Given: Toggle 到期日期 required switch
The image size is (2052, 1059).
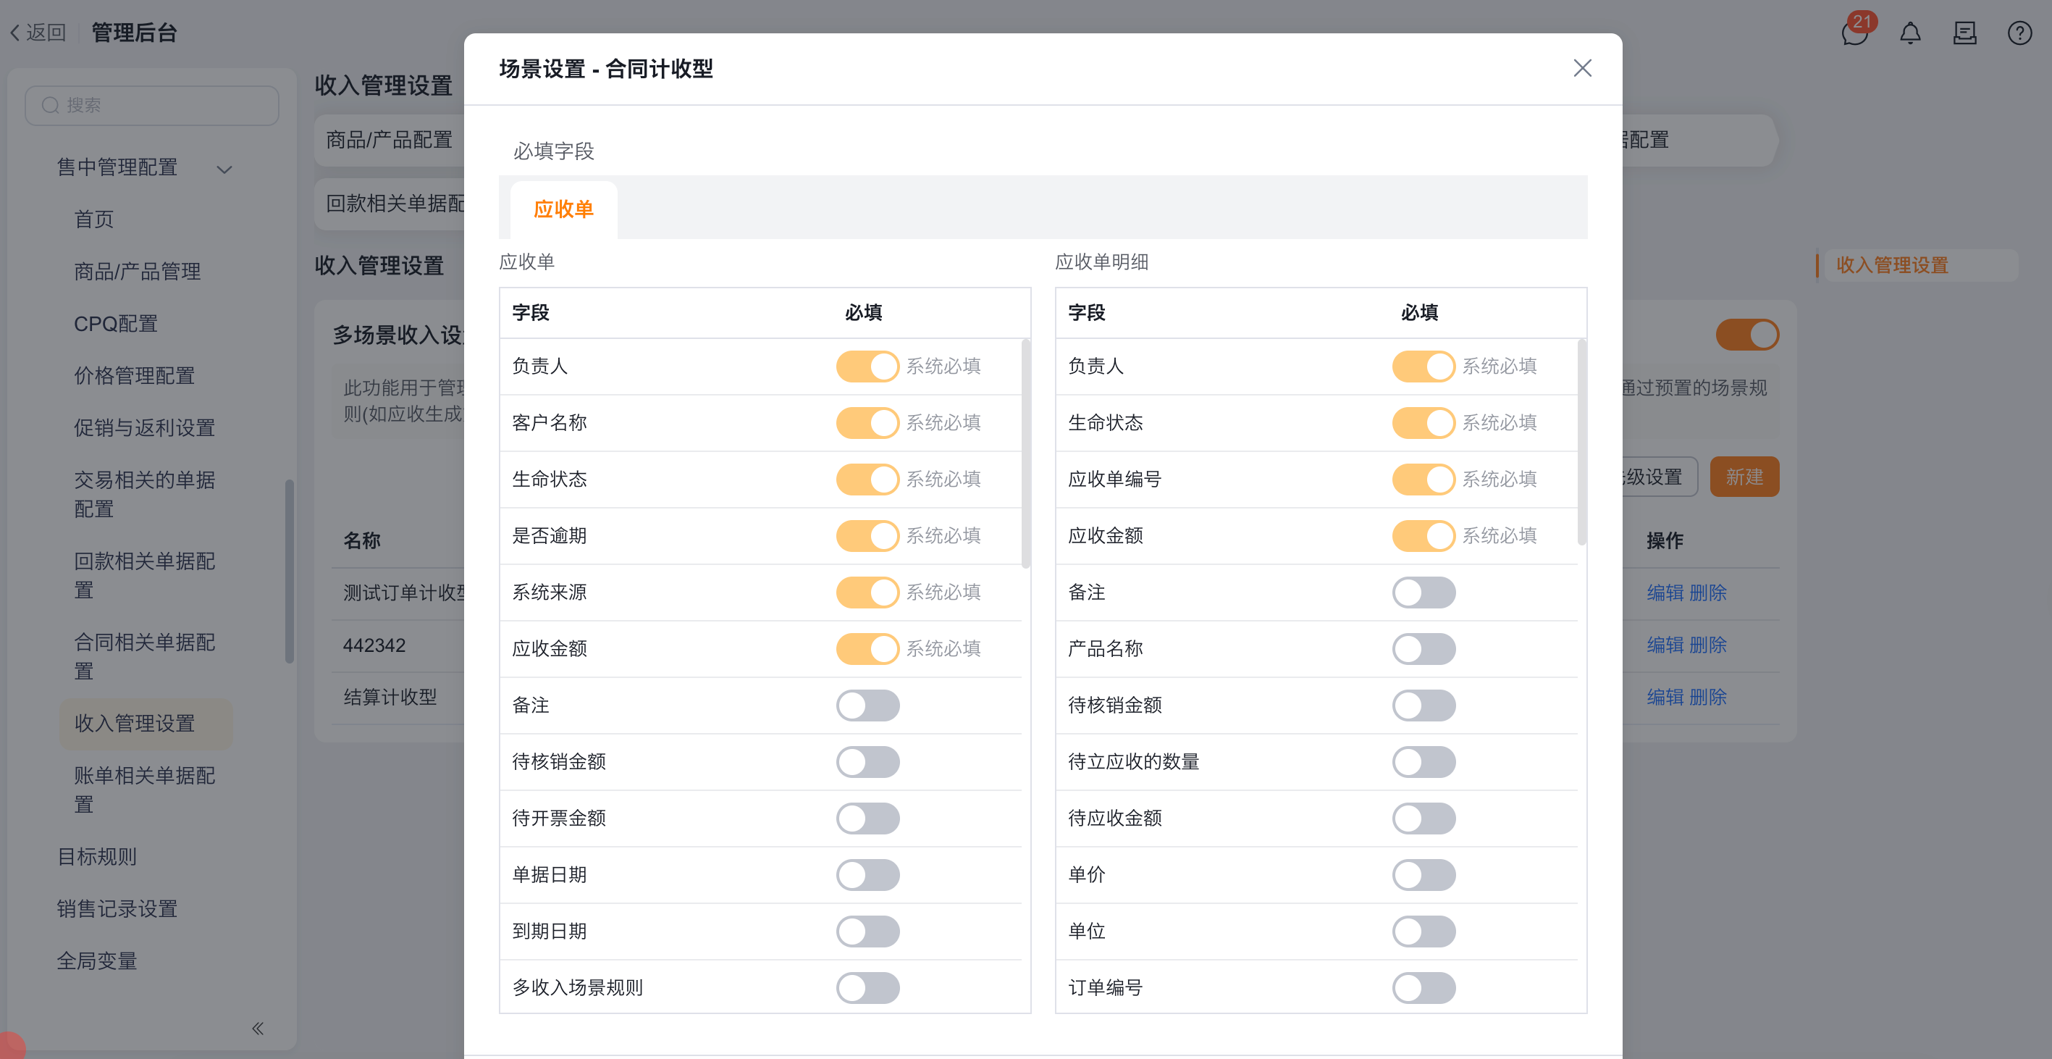Looking at the screenshot, I should (x=867, y=931).
